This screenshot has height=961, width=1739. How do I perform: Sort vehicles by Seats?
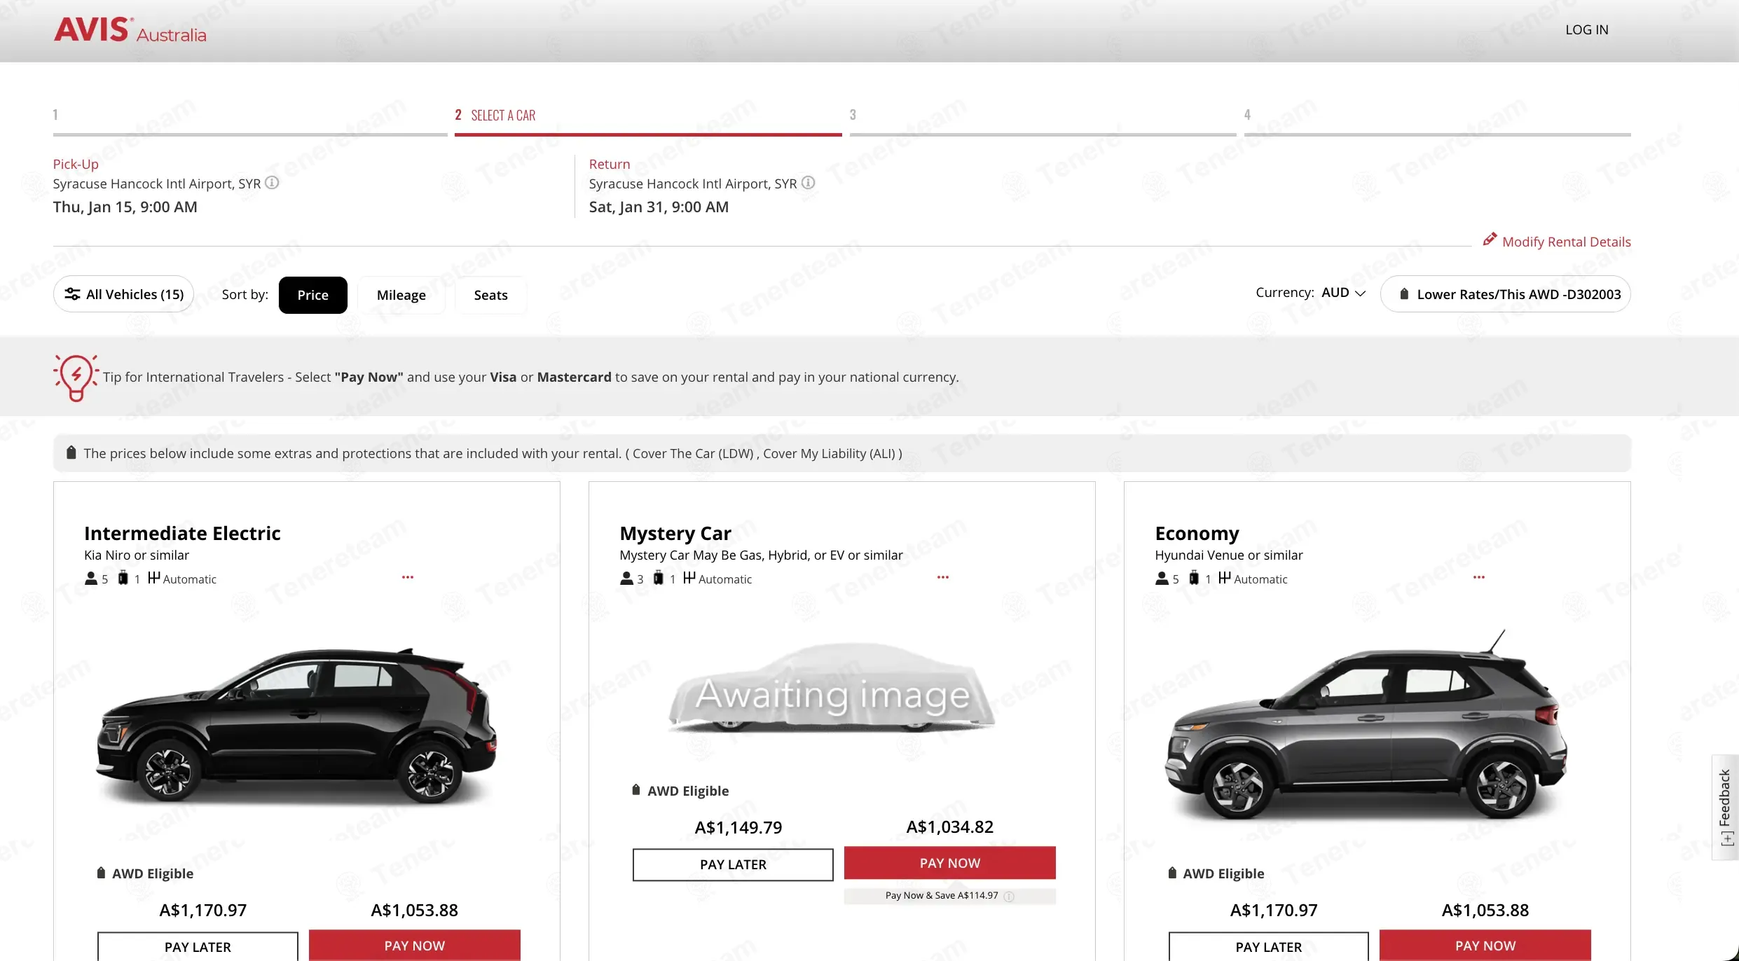490,295
